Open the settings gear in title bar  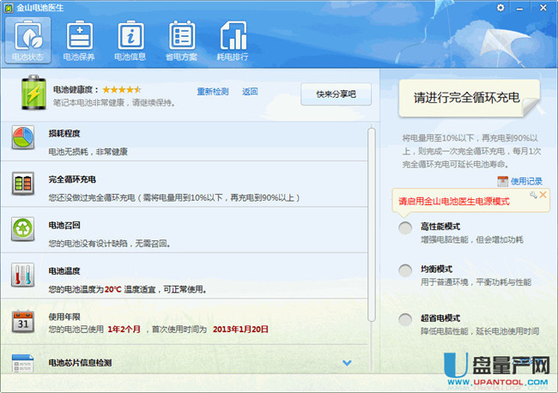(x=500, y=8)
